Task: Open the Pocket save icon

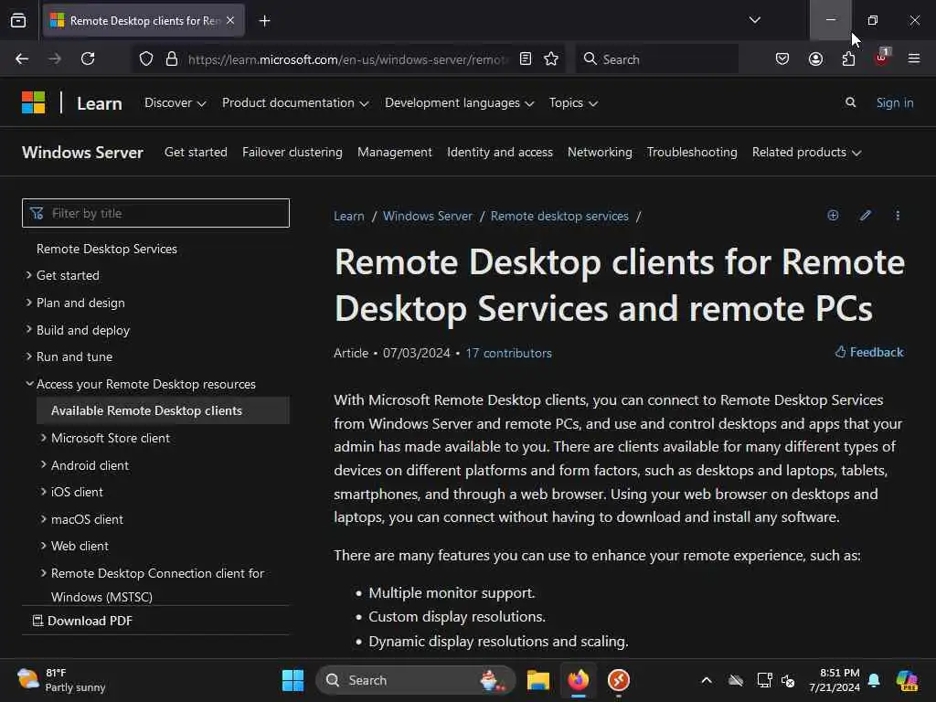Action: point(782,58)
